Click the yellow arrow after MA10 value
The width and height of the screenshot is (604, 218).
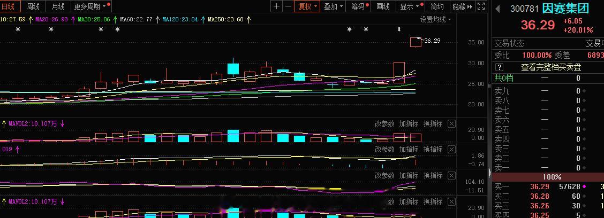[x=31, y=19]
